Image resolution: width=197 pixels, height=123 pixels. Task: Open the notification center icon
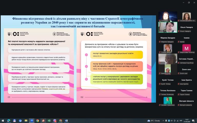(x=193, y=121)
